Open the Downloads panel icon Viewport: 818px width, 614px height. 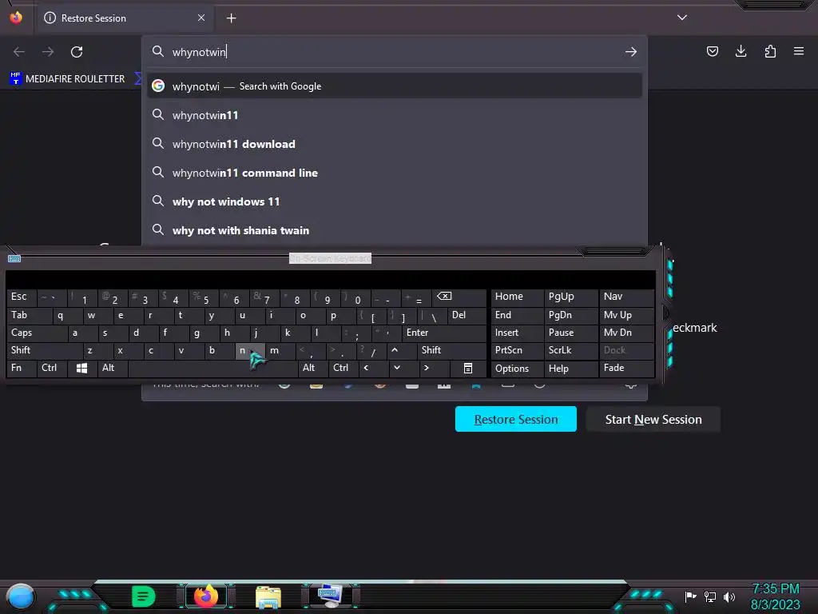(741, 51)
